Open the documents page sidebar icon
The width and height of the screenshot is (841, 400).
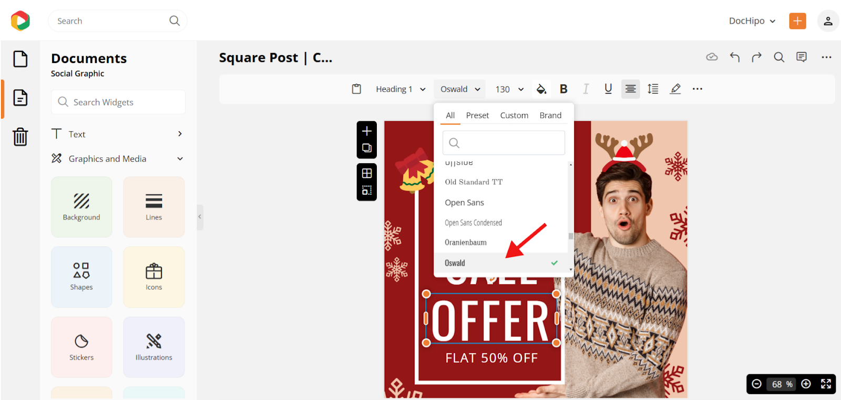click(20, 98)
